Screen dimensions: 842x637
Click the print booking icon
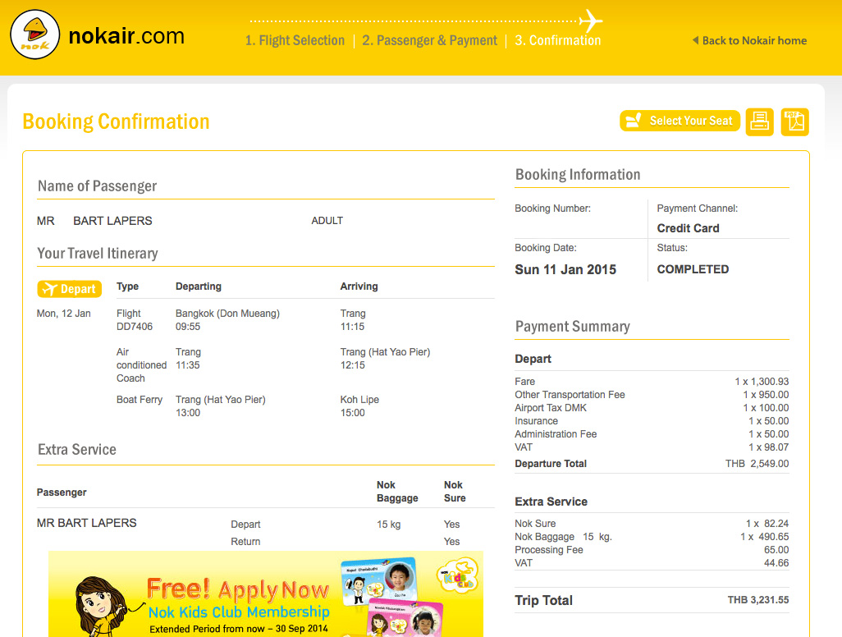759,121
